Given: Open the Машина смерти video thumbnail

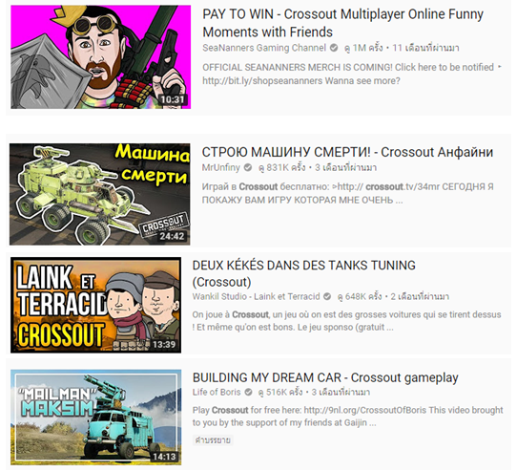Looking at the screenshot, I should pos(99,194).
